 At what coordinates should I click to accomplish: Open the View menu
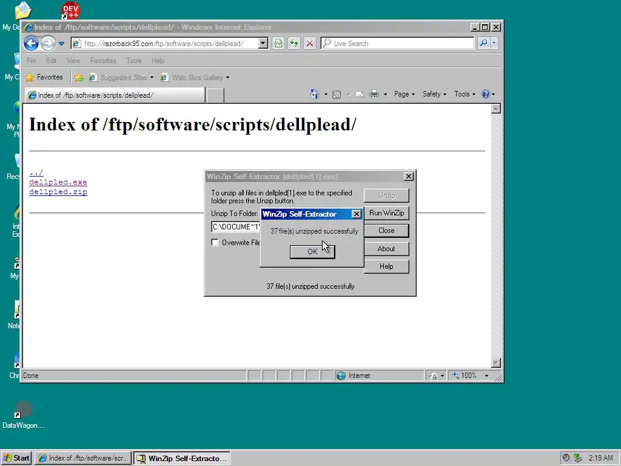(73, 61)
